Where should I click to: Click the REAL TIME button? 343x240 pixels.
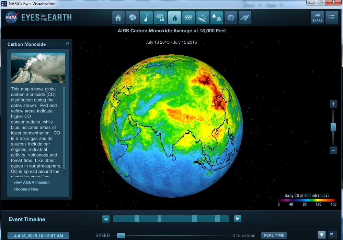[274, 236]
